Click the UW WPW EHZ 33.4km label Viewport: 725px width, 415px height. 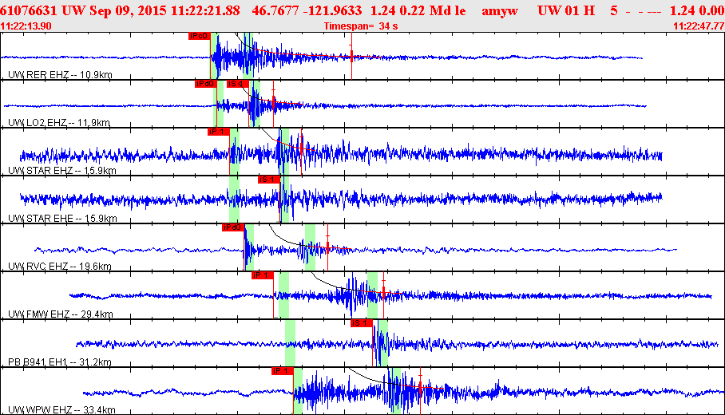point(62,409)
